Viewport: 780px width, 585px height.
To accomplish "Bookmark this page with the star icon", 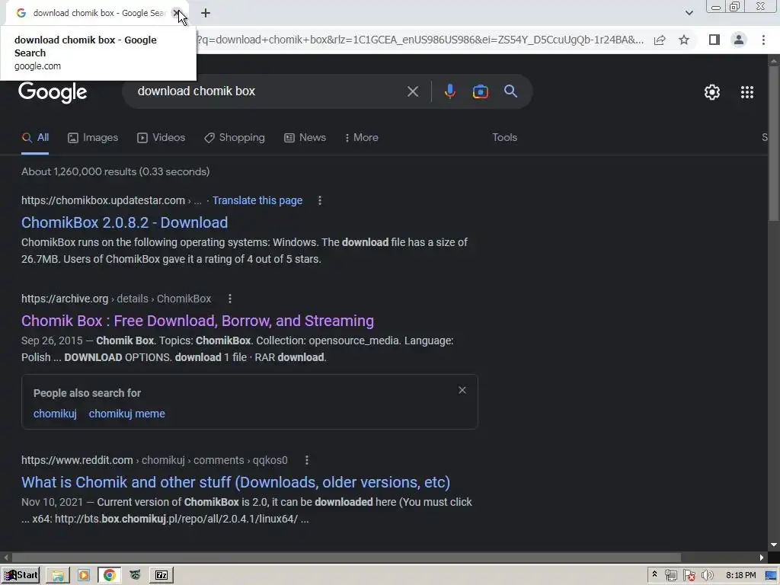I will click(x=684, y=40).
